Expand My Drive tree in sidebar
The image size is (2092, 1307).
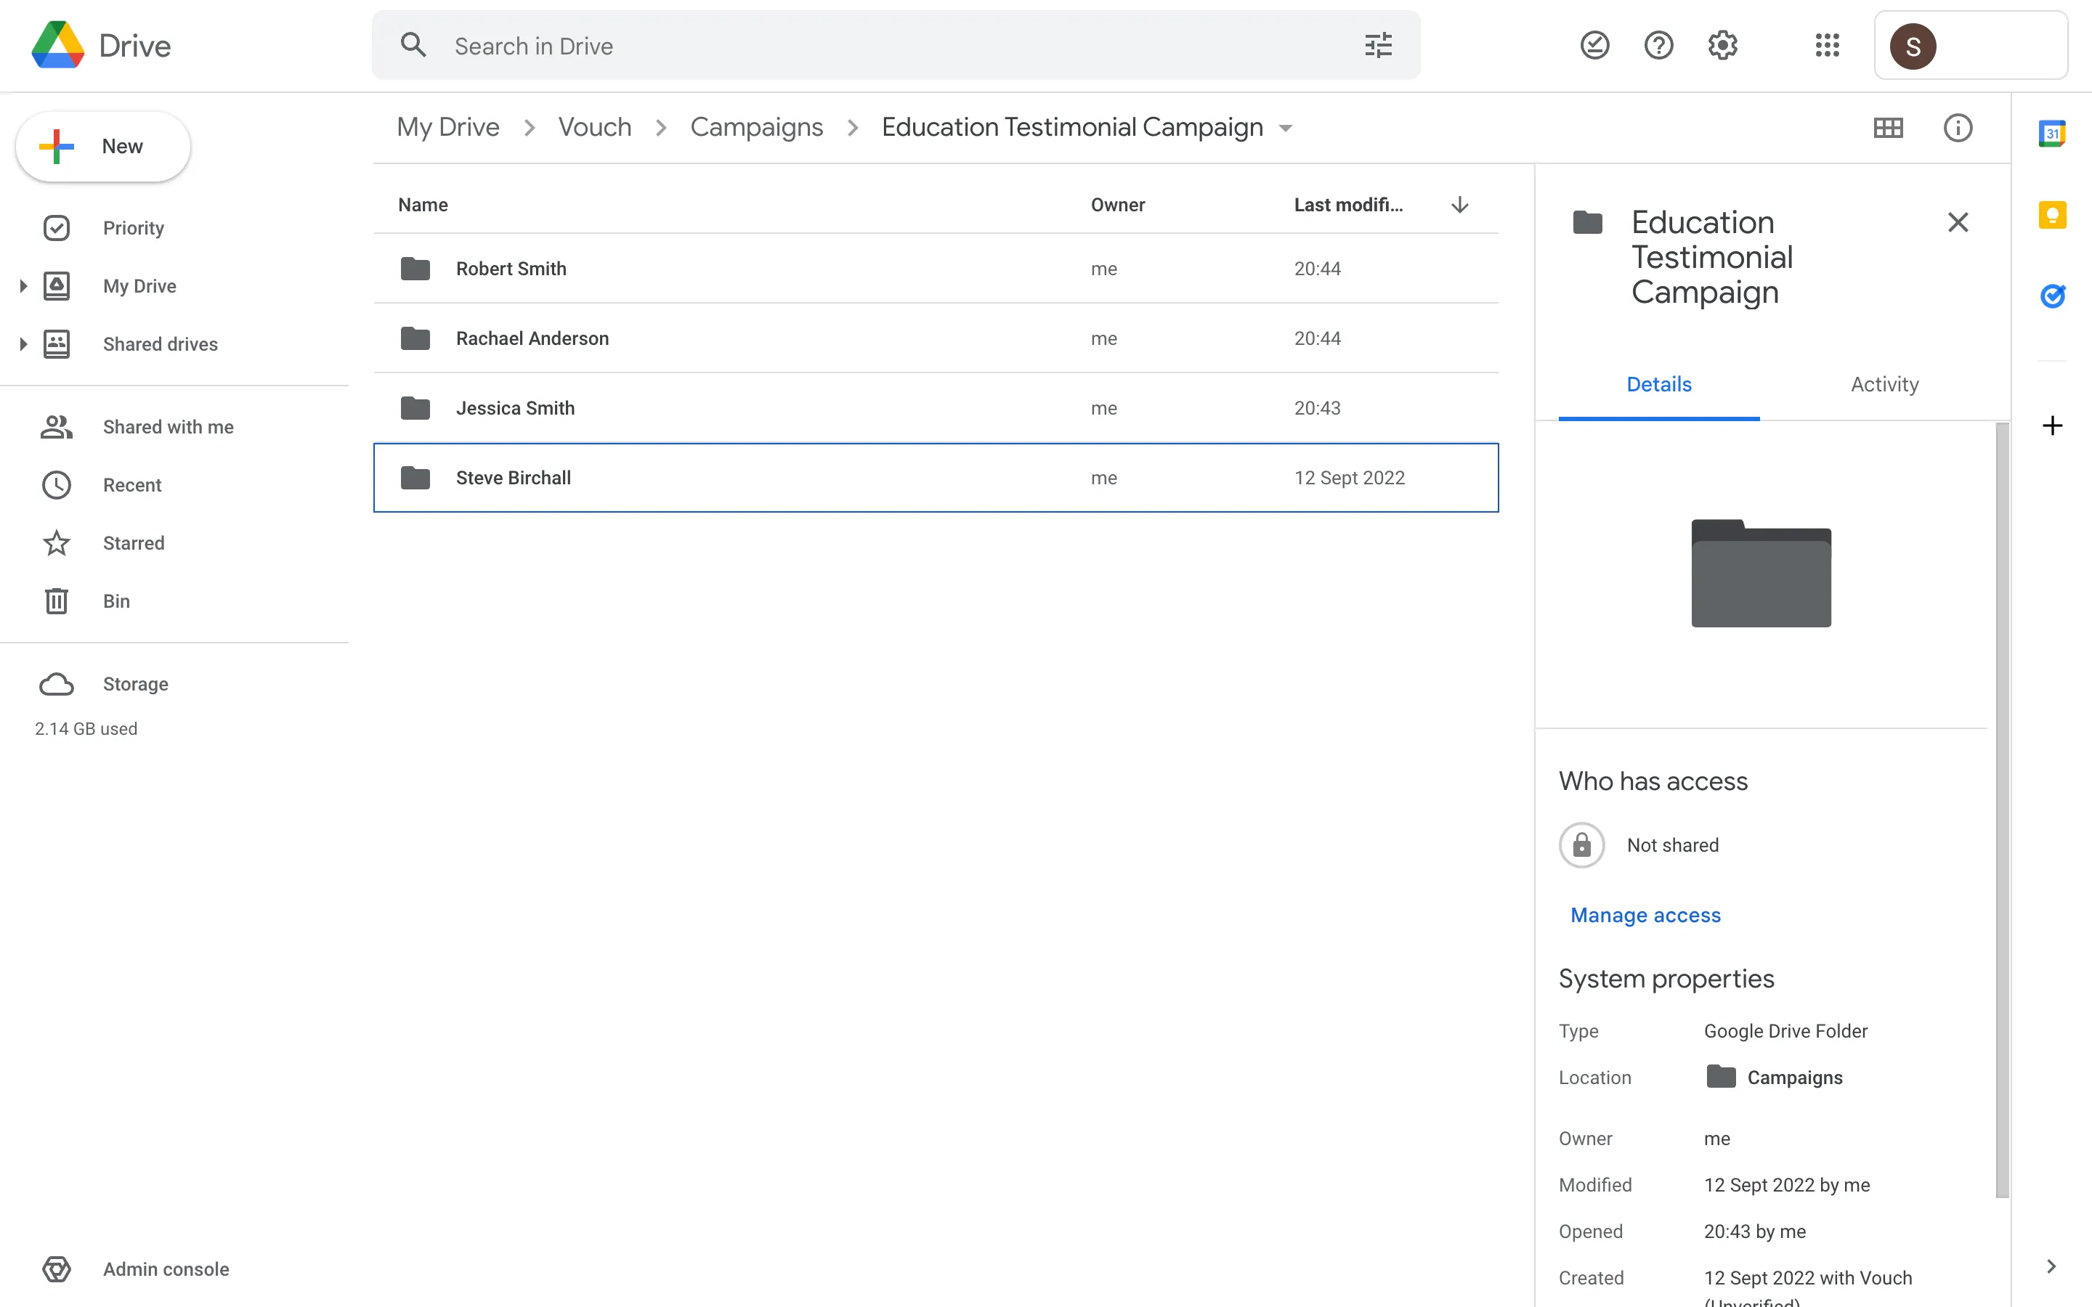pyautogui.click(x=23, y=285)
